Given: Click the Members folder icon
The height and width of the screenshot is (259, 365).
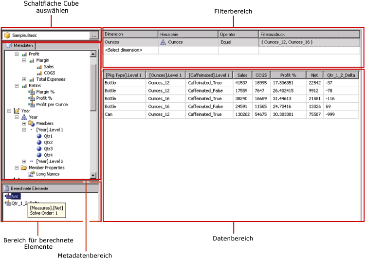Looking at the screenshot, I should (x=32, y=124).
